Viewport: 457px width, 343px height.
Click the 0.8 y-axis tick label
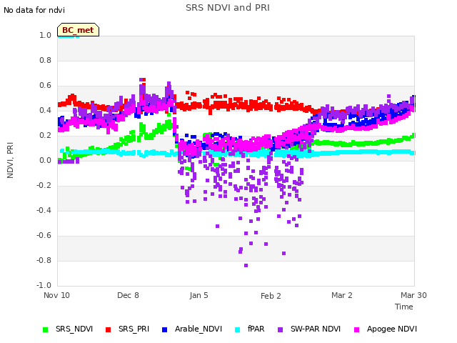click(x=46, y=60)
